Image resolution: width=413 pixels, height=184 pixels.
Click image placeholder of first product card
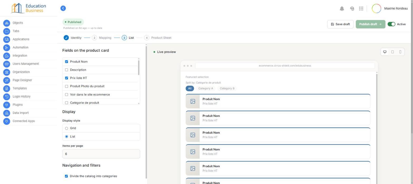point(193,101)
